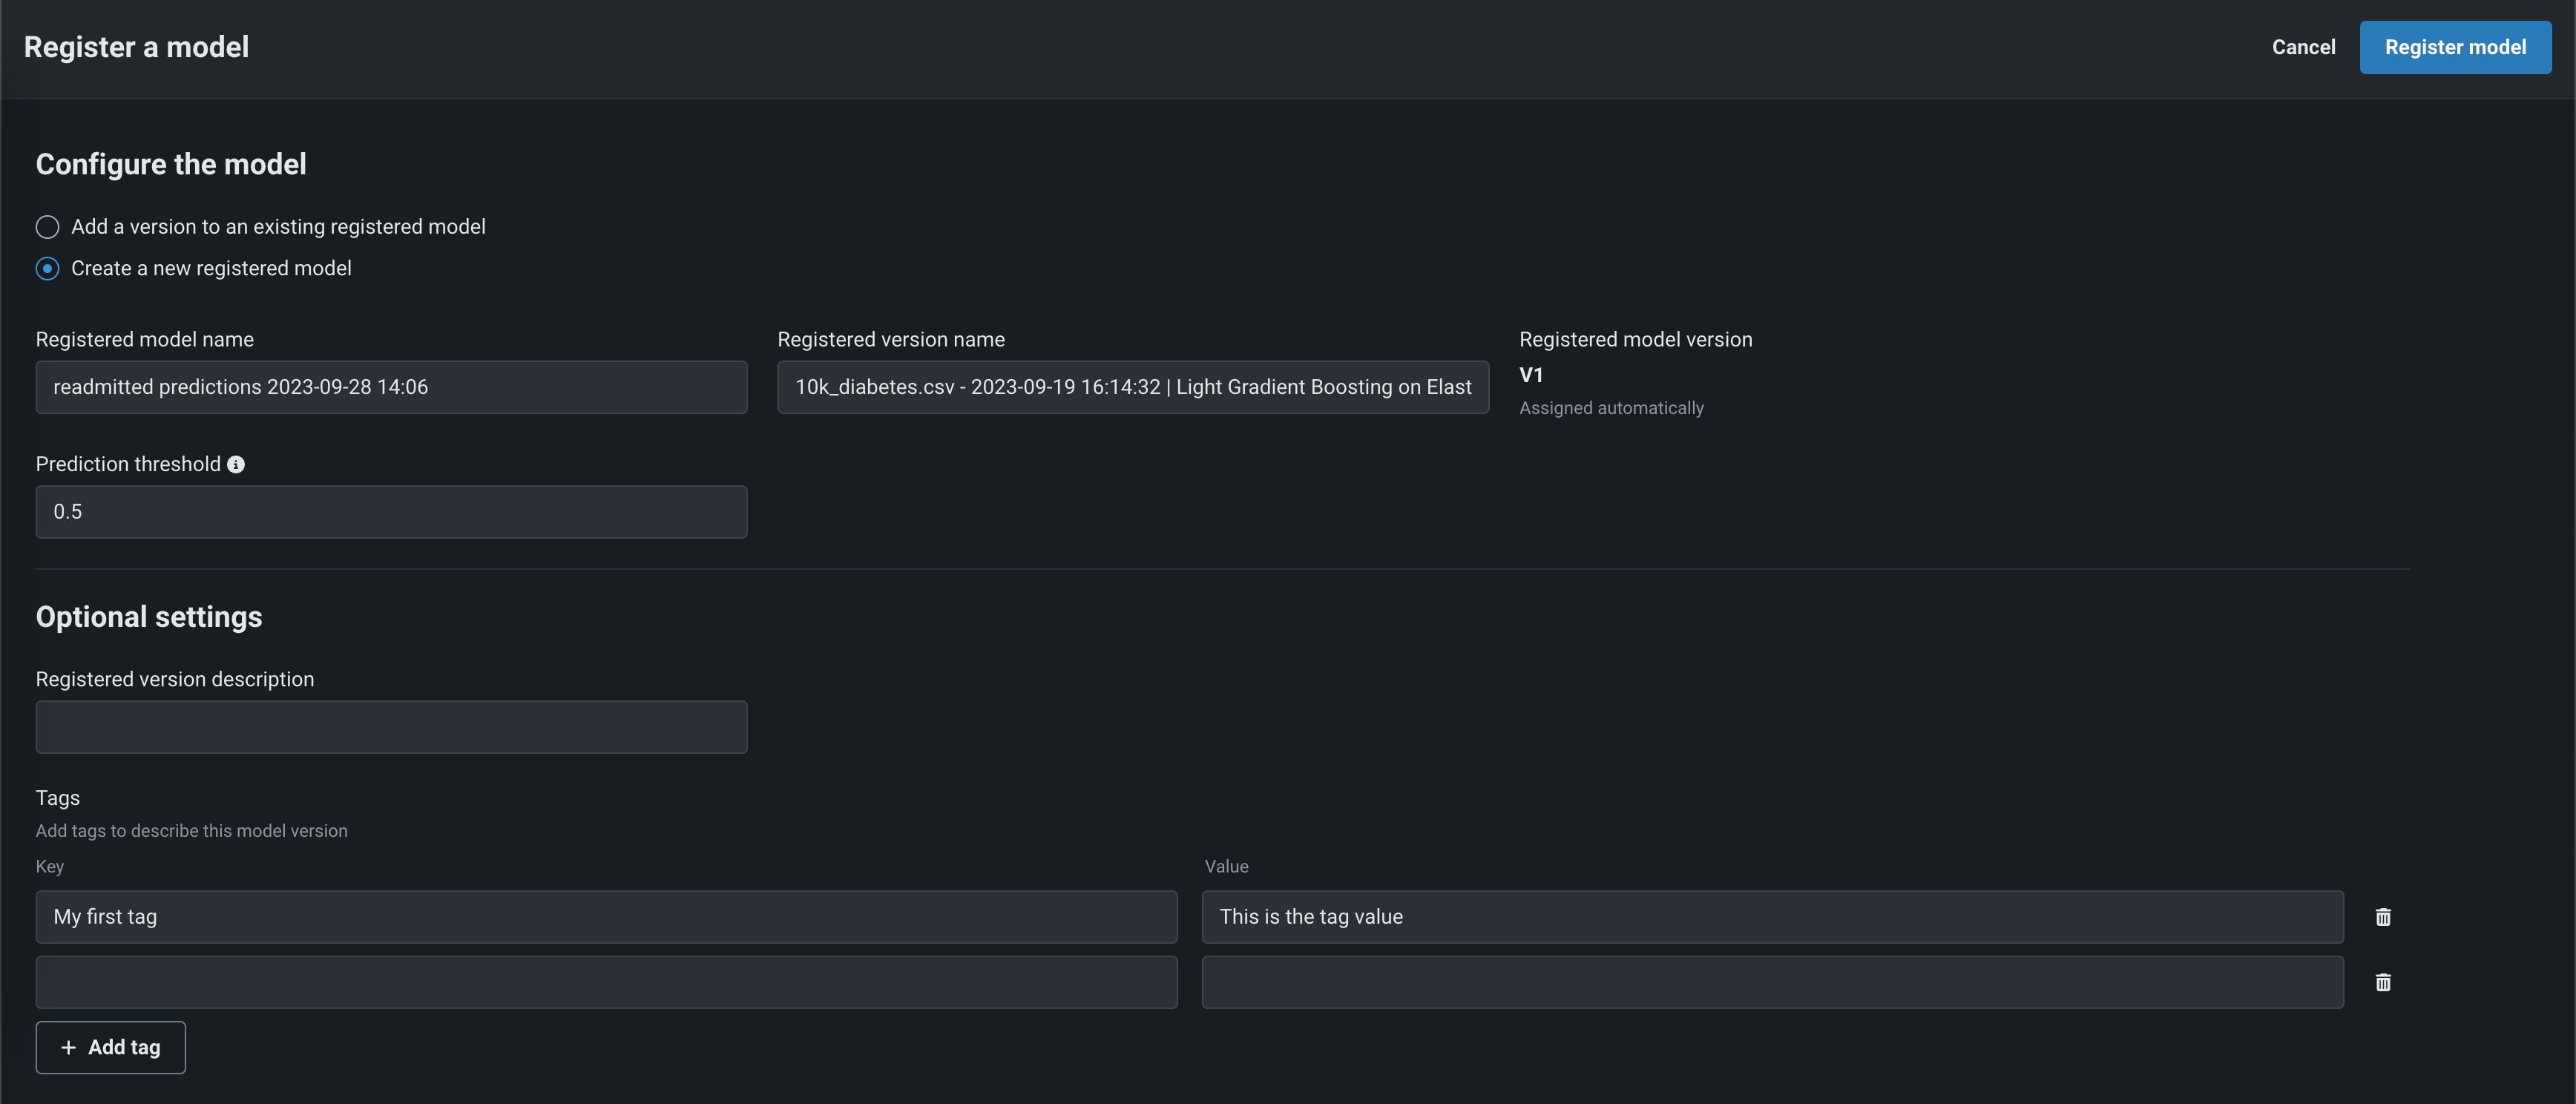Delete the empty second tag row
This screenshot has width=2576, height=1104.
2383,982
